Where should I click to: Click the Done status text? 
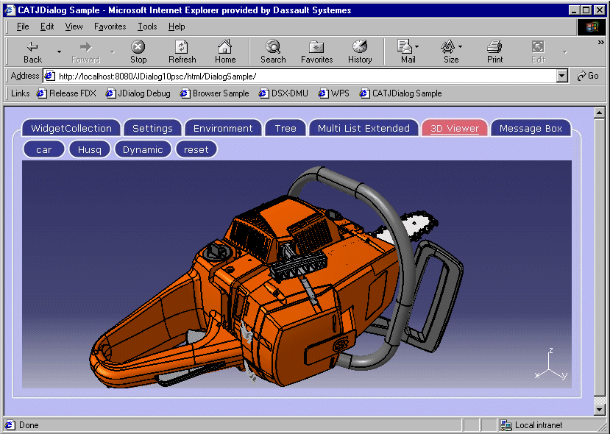point(29,425)
